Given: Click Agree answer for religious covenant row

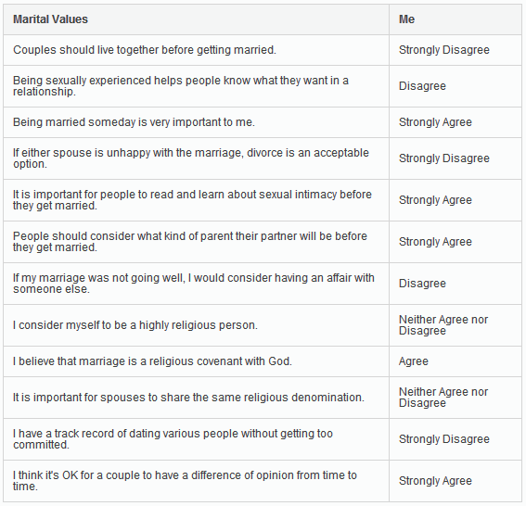Looking at the screenshot, I should pos(414,361).
